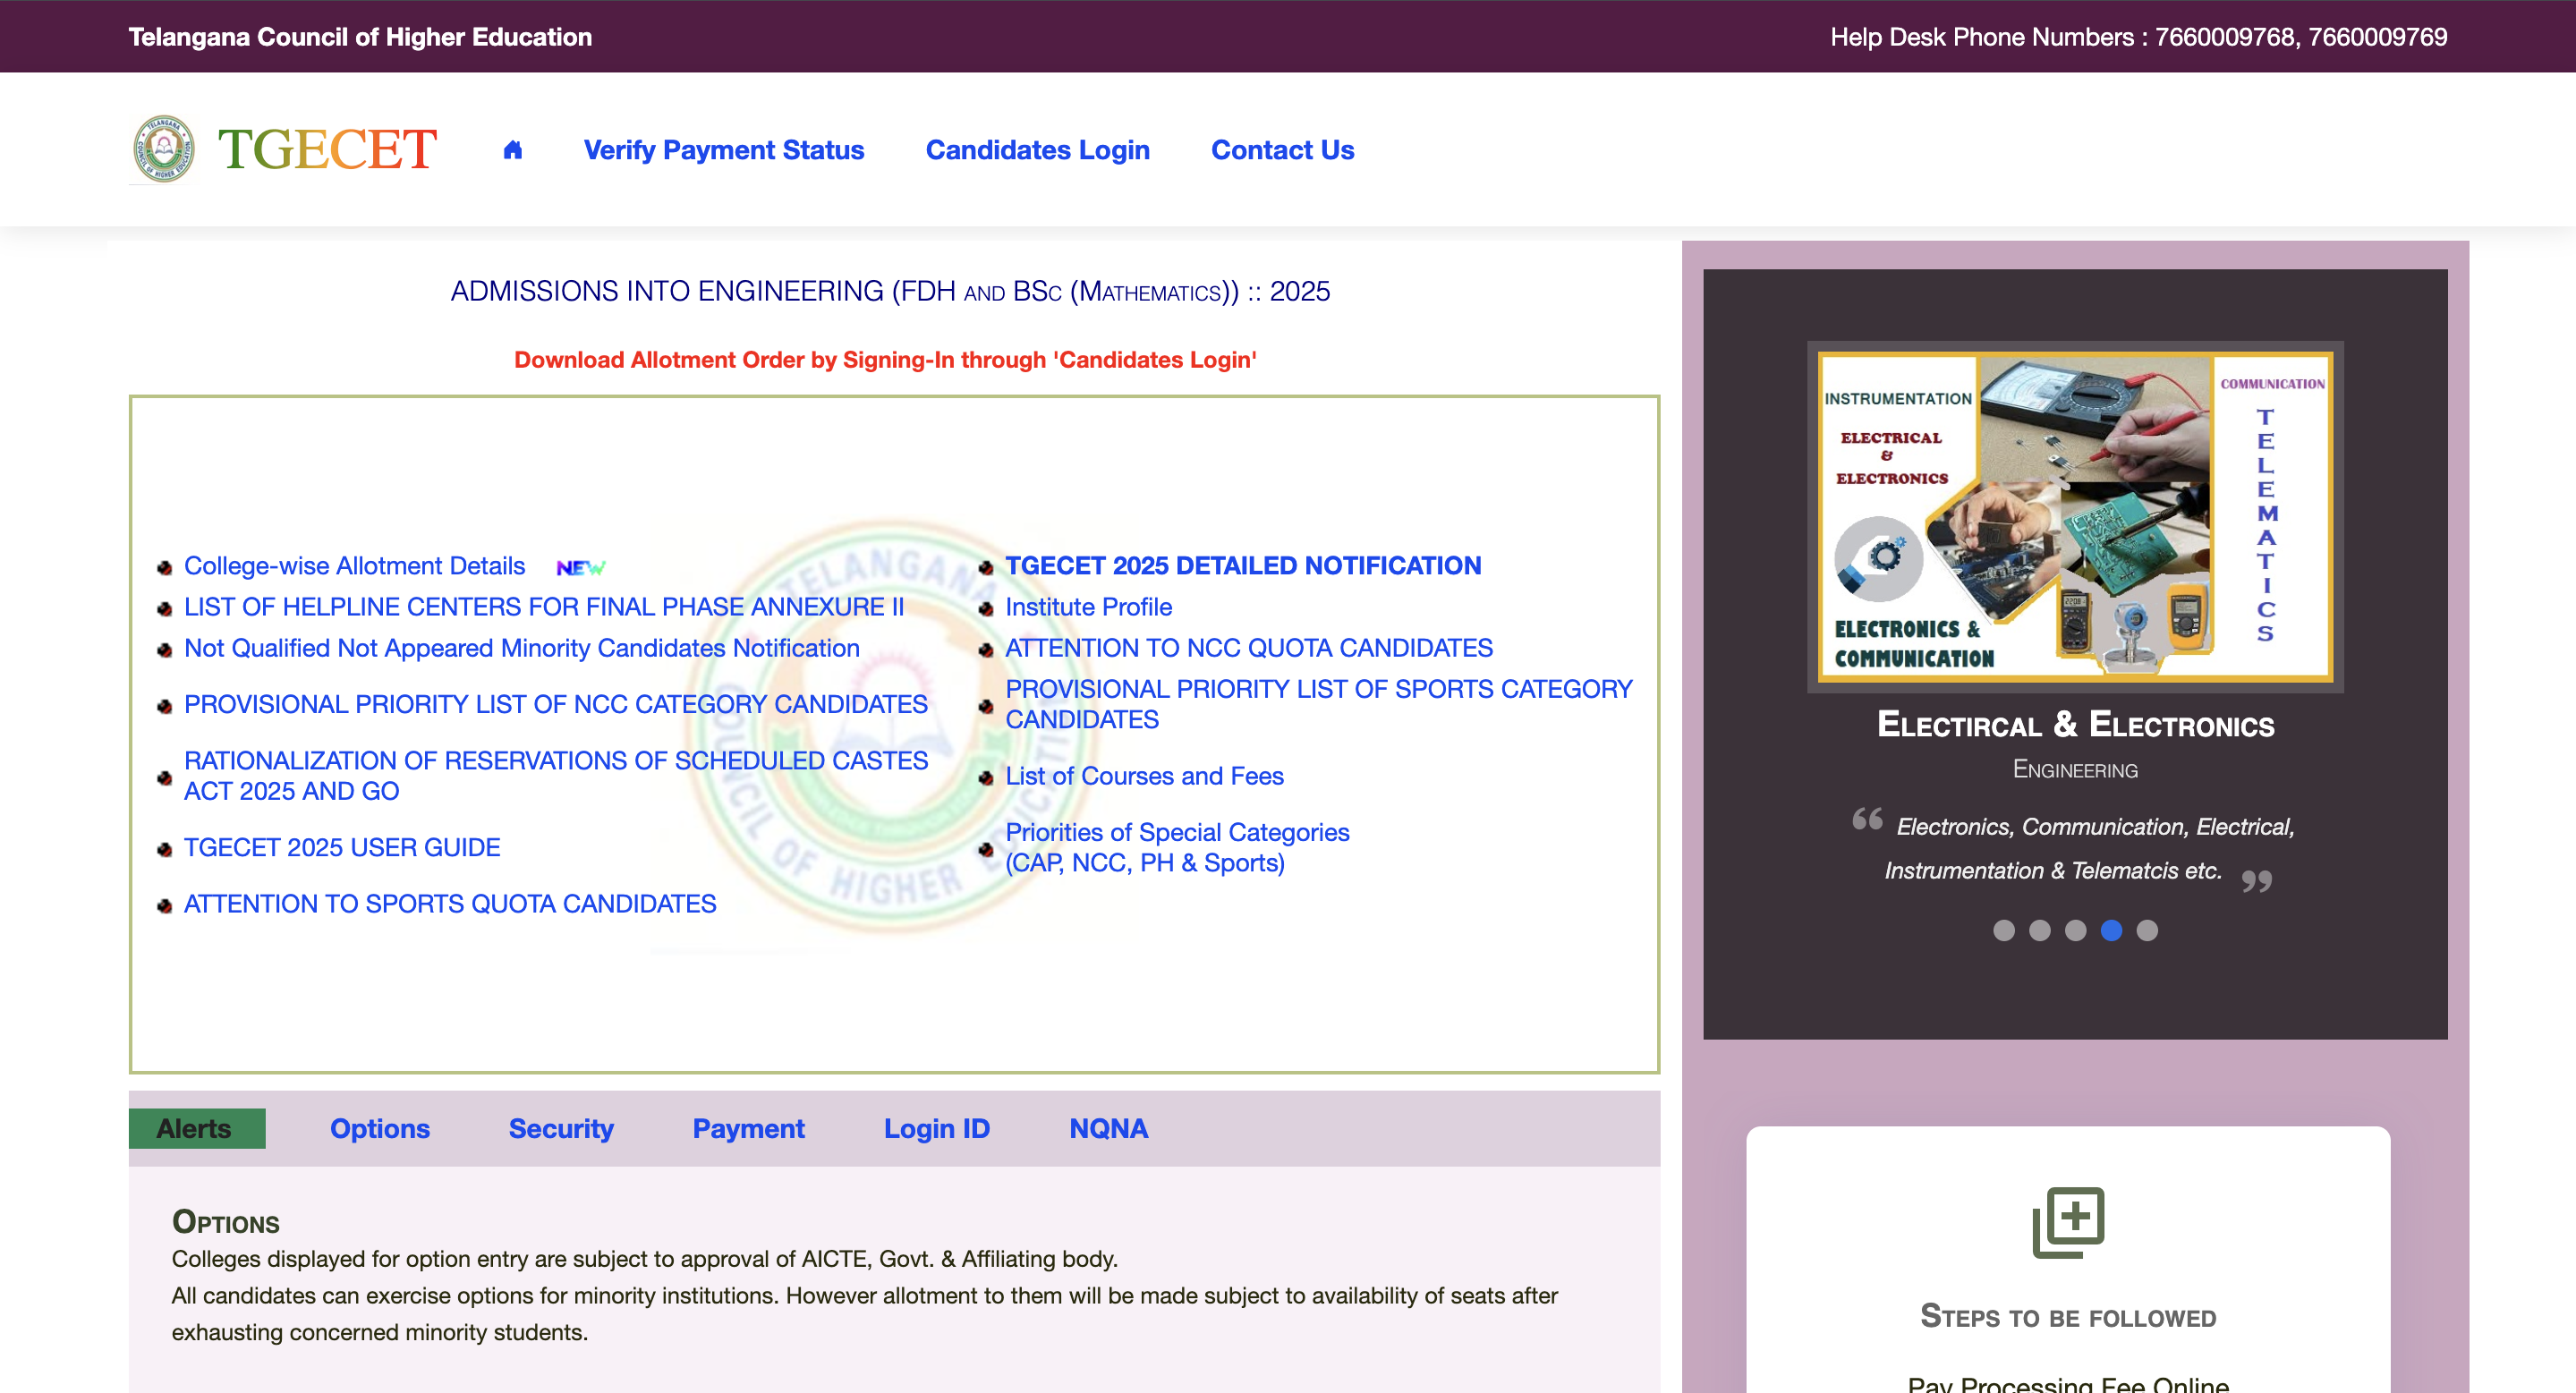The height and width of the screenshot is (1393, 2576).
Task: Click the TGECET council emblem logo
Action: [163, 149]
